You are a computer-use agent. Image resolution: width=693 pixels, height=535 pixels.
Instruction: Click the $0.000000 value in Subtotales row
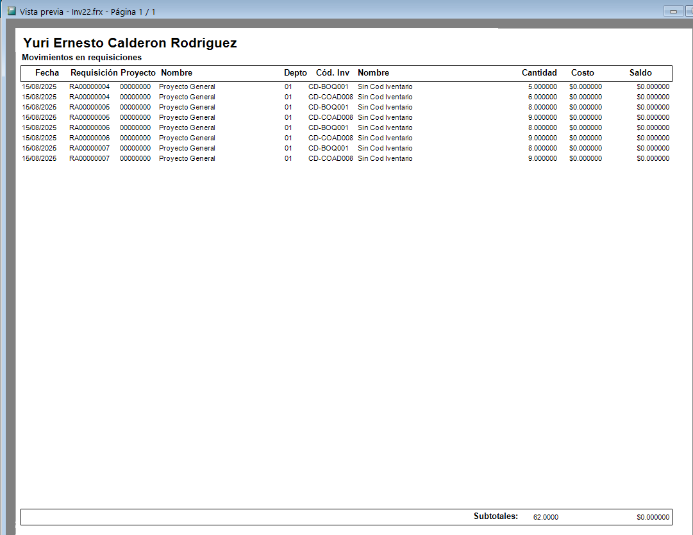coord(653,517)
